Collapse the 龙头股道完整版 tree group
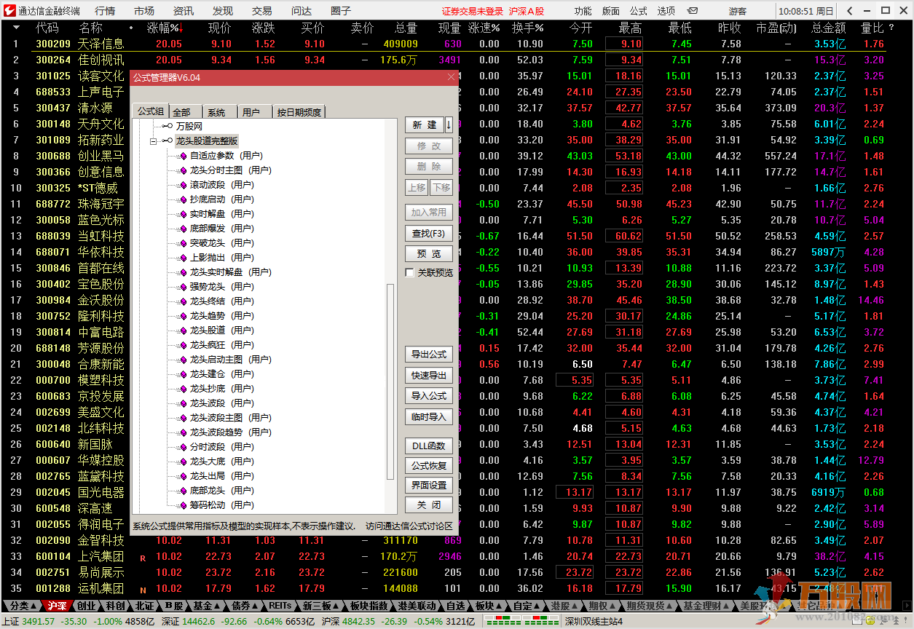Image resolution: width=914 pixels, height=629 pixels. 154,141
